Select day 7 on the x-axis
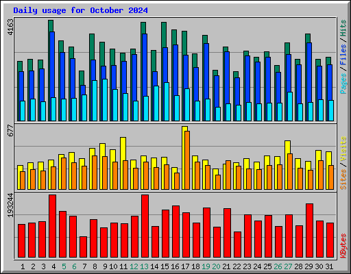This screenshot has height=274, width=351. pyautogui.click(x=84, y=266)
